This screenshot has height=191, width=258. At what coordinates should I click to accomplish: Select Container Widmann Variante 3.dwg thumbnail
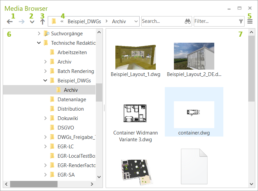tap(135, 113)
